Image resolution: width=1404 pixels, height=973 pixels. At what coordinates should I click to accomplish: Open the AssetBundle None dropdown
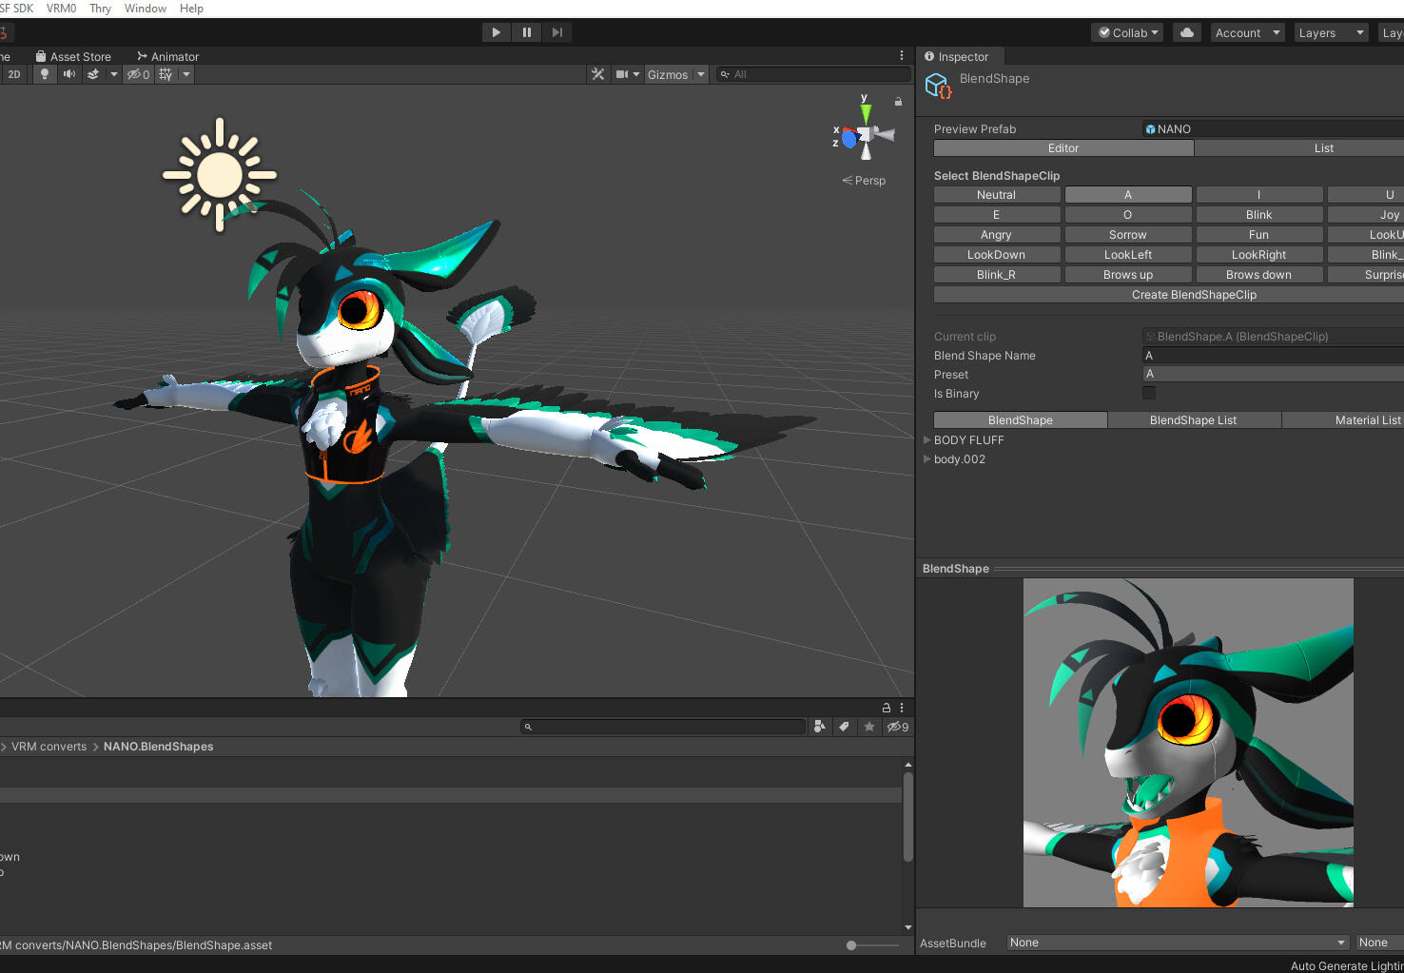click(1177, 942)
